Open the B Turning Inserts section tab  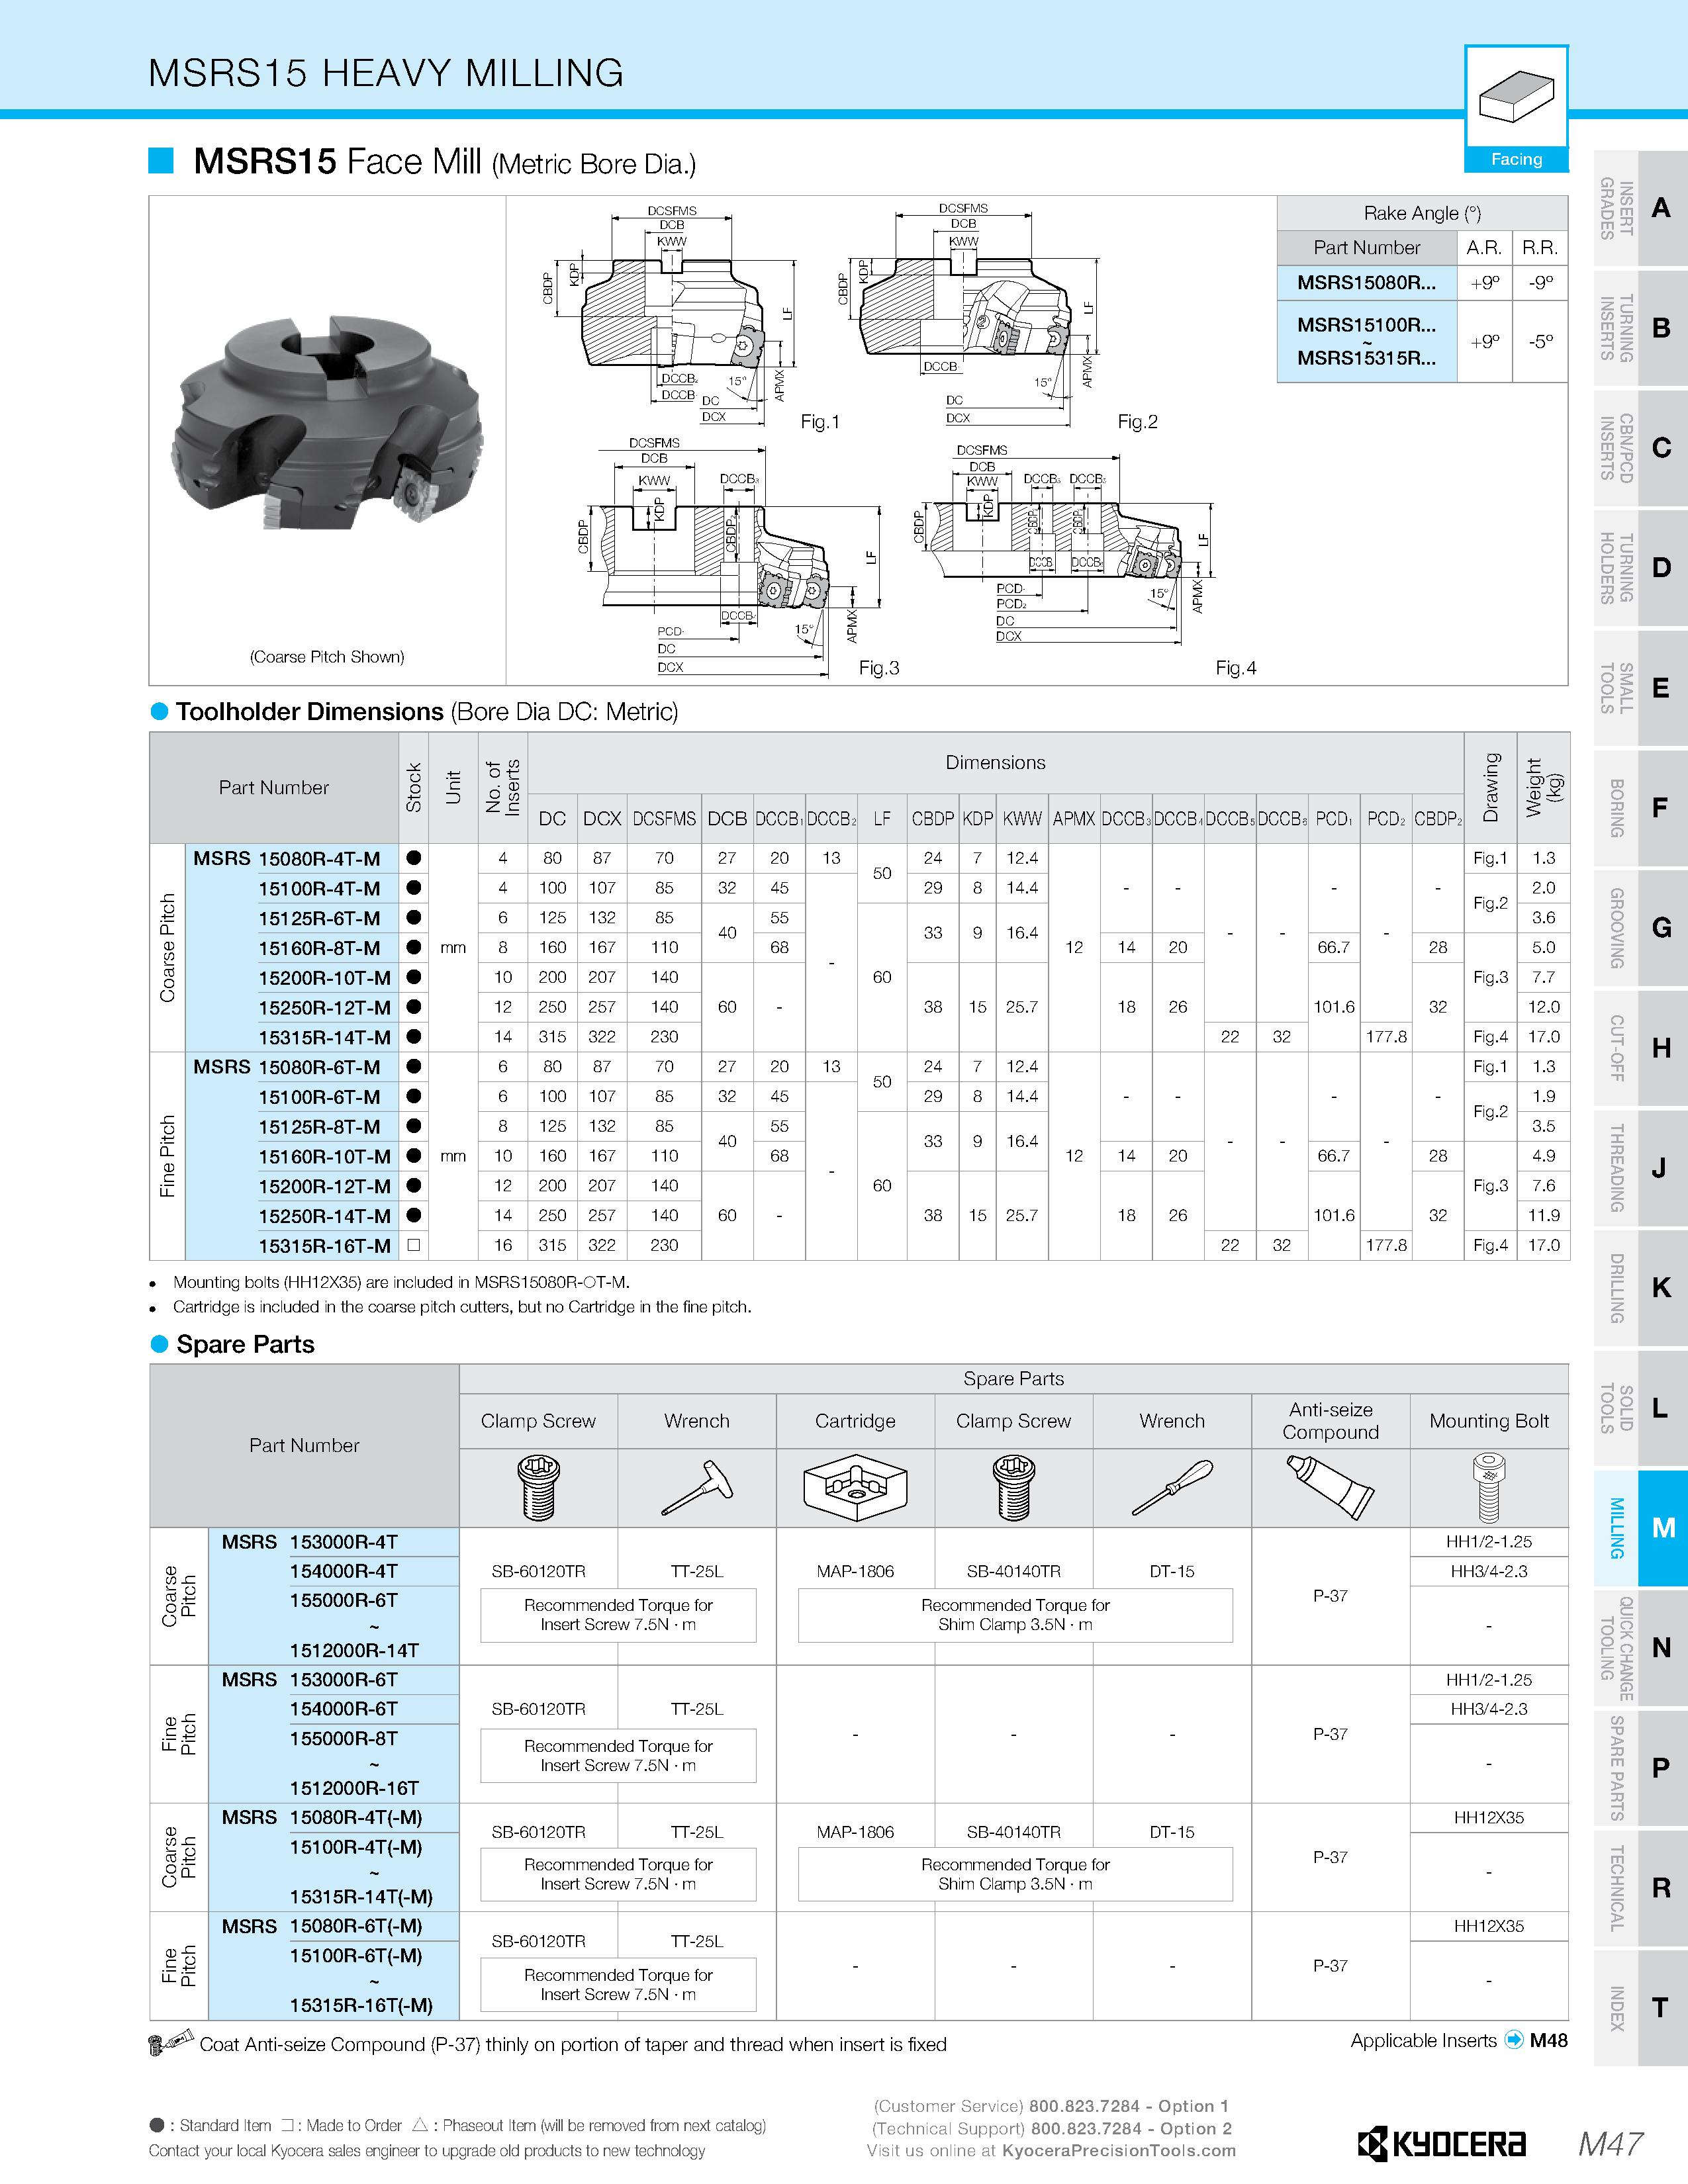tap(1640, 328)
